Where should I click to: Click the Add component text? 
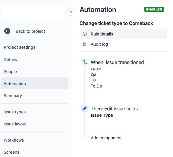(106, 138)
